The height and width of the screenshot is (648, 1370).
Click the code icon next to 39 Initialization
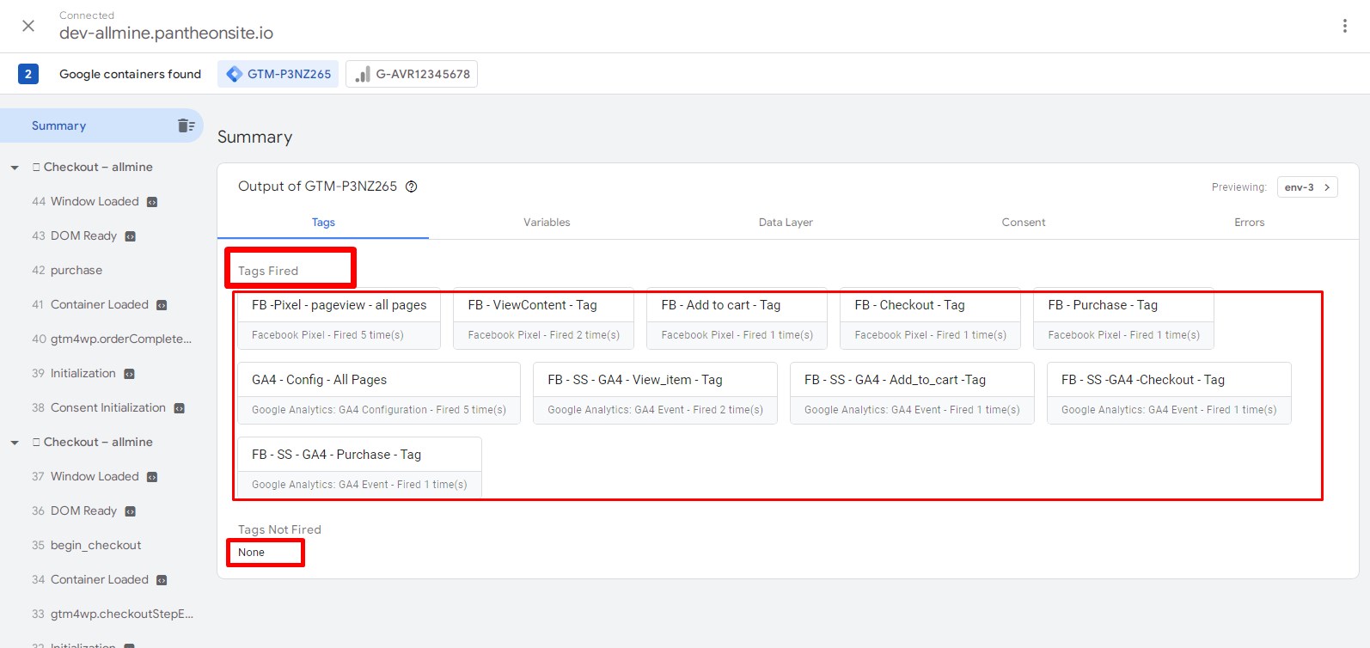click(130, 374)
